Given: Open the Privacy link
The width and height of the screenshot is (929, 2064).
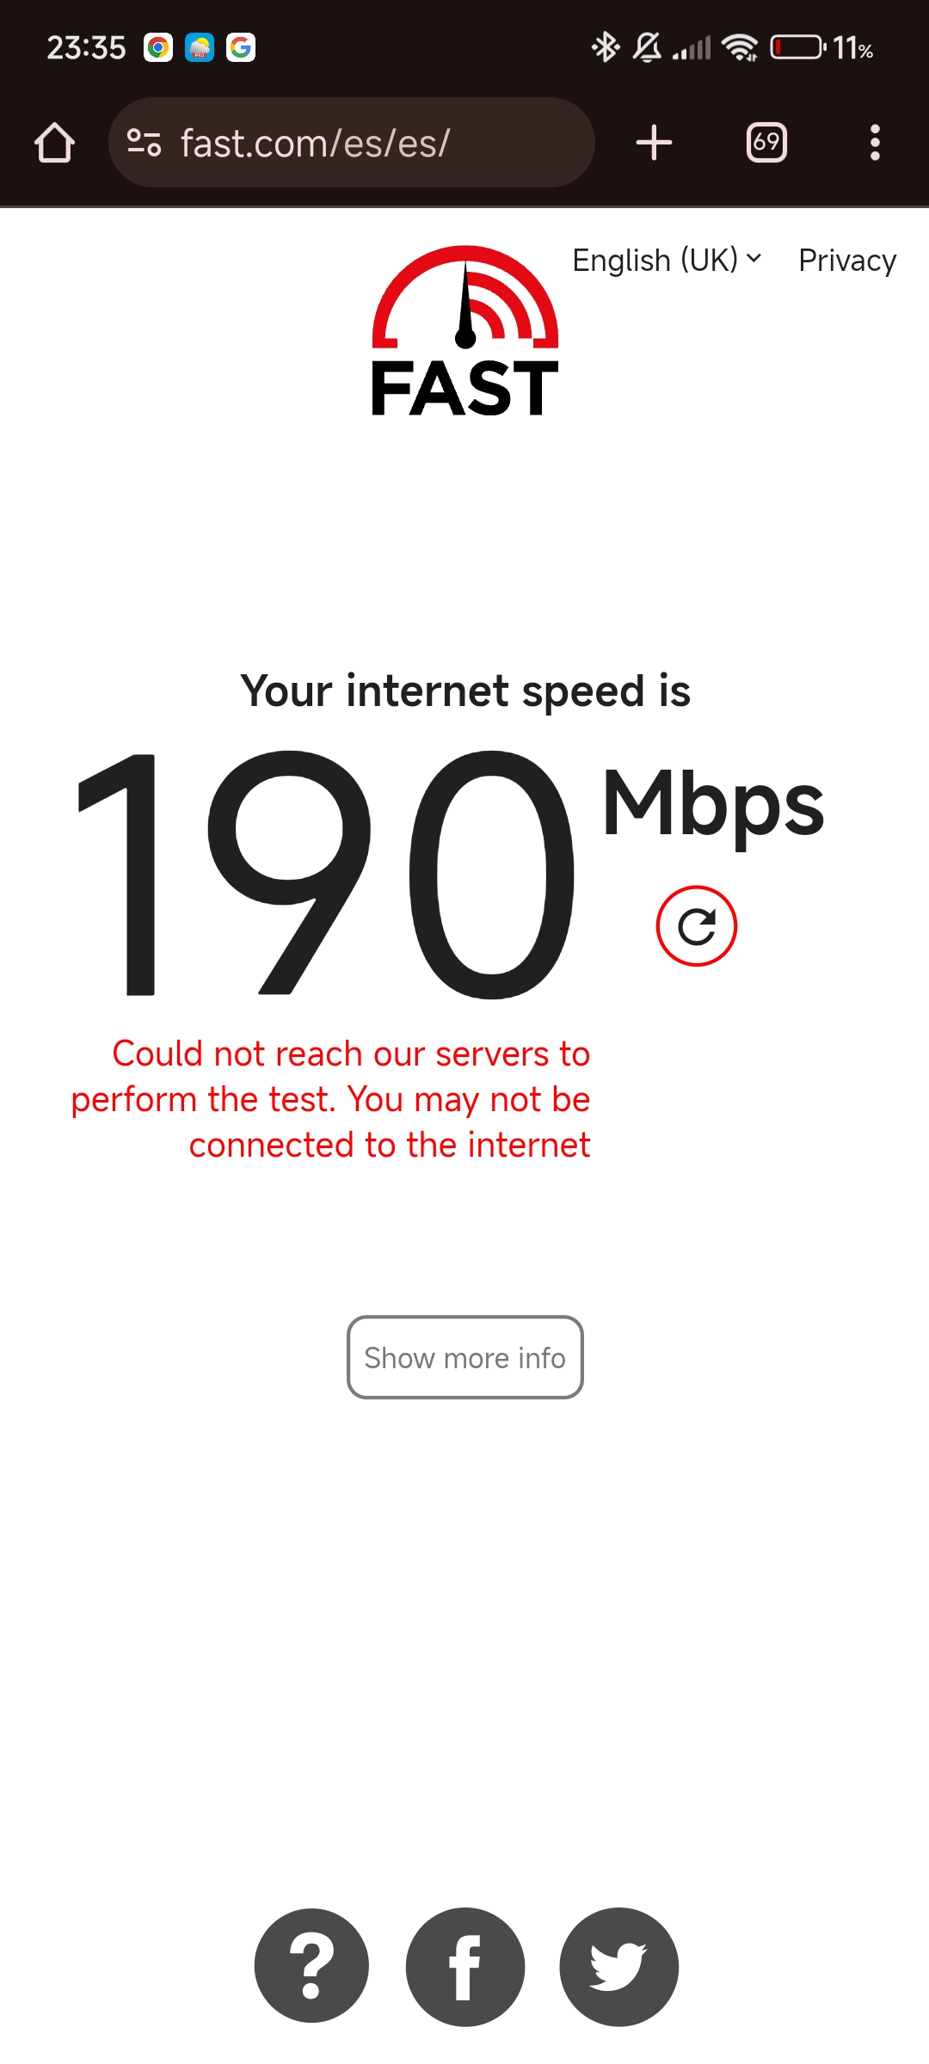Looking at the screenshot, I should click(x=847, y=260).
